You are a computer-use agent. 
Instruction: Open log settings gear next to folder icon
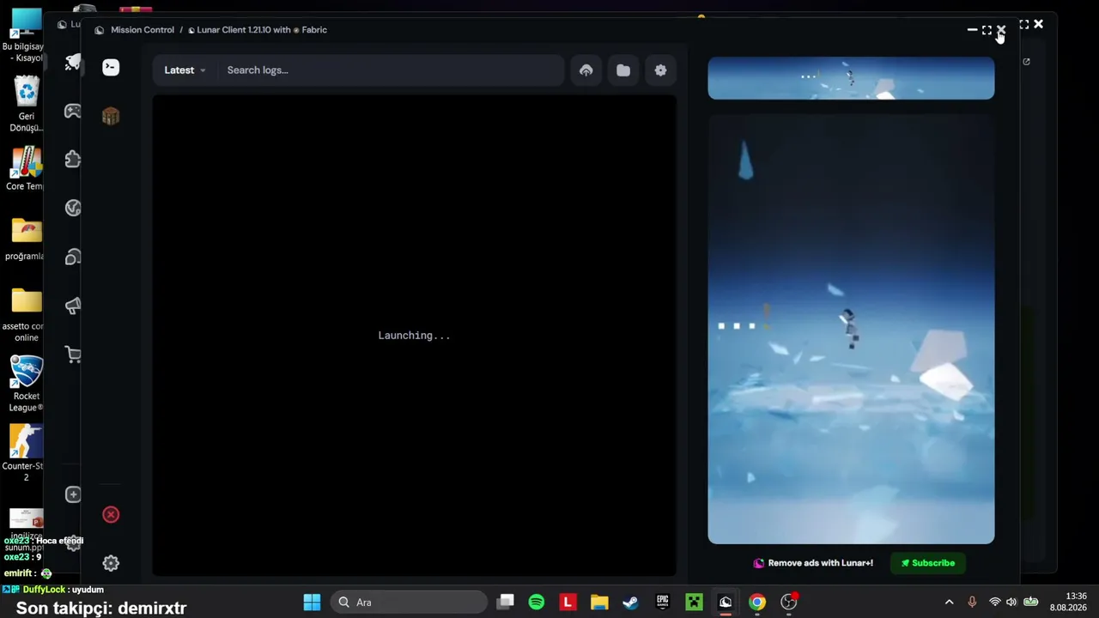660,70
